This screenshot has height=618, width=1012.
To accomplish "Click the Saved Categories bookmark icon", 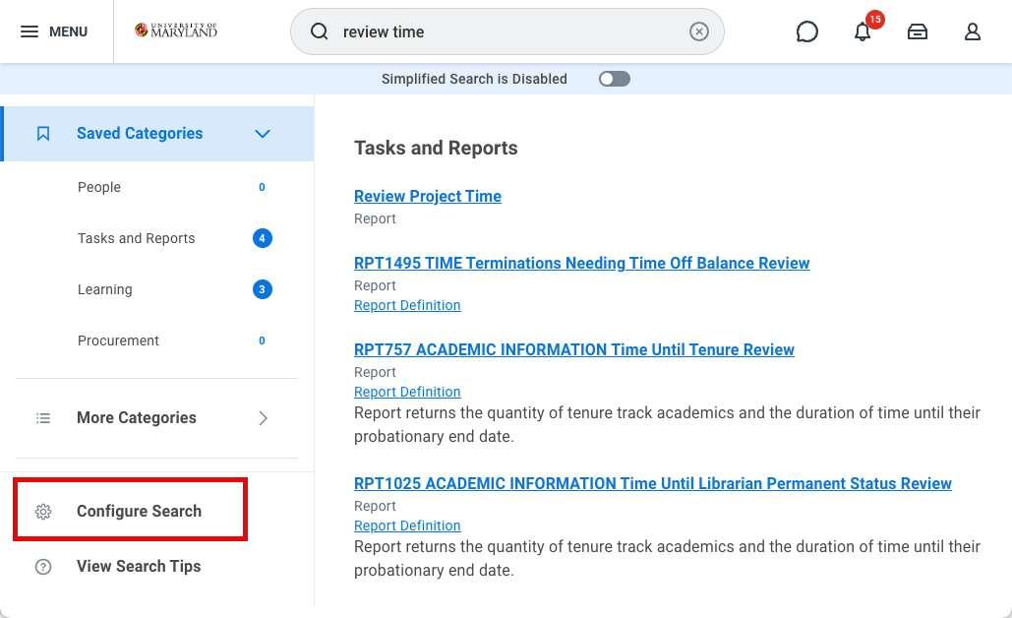I will point(43,133).
